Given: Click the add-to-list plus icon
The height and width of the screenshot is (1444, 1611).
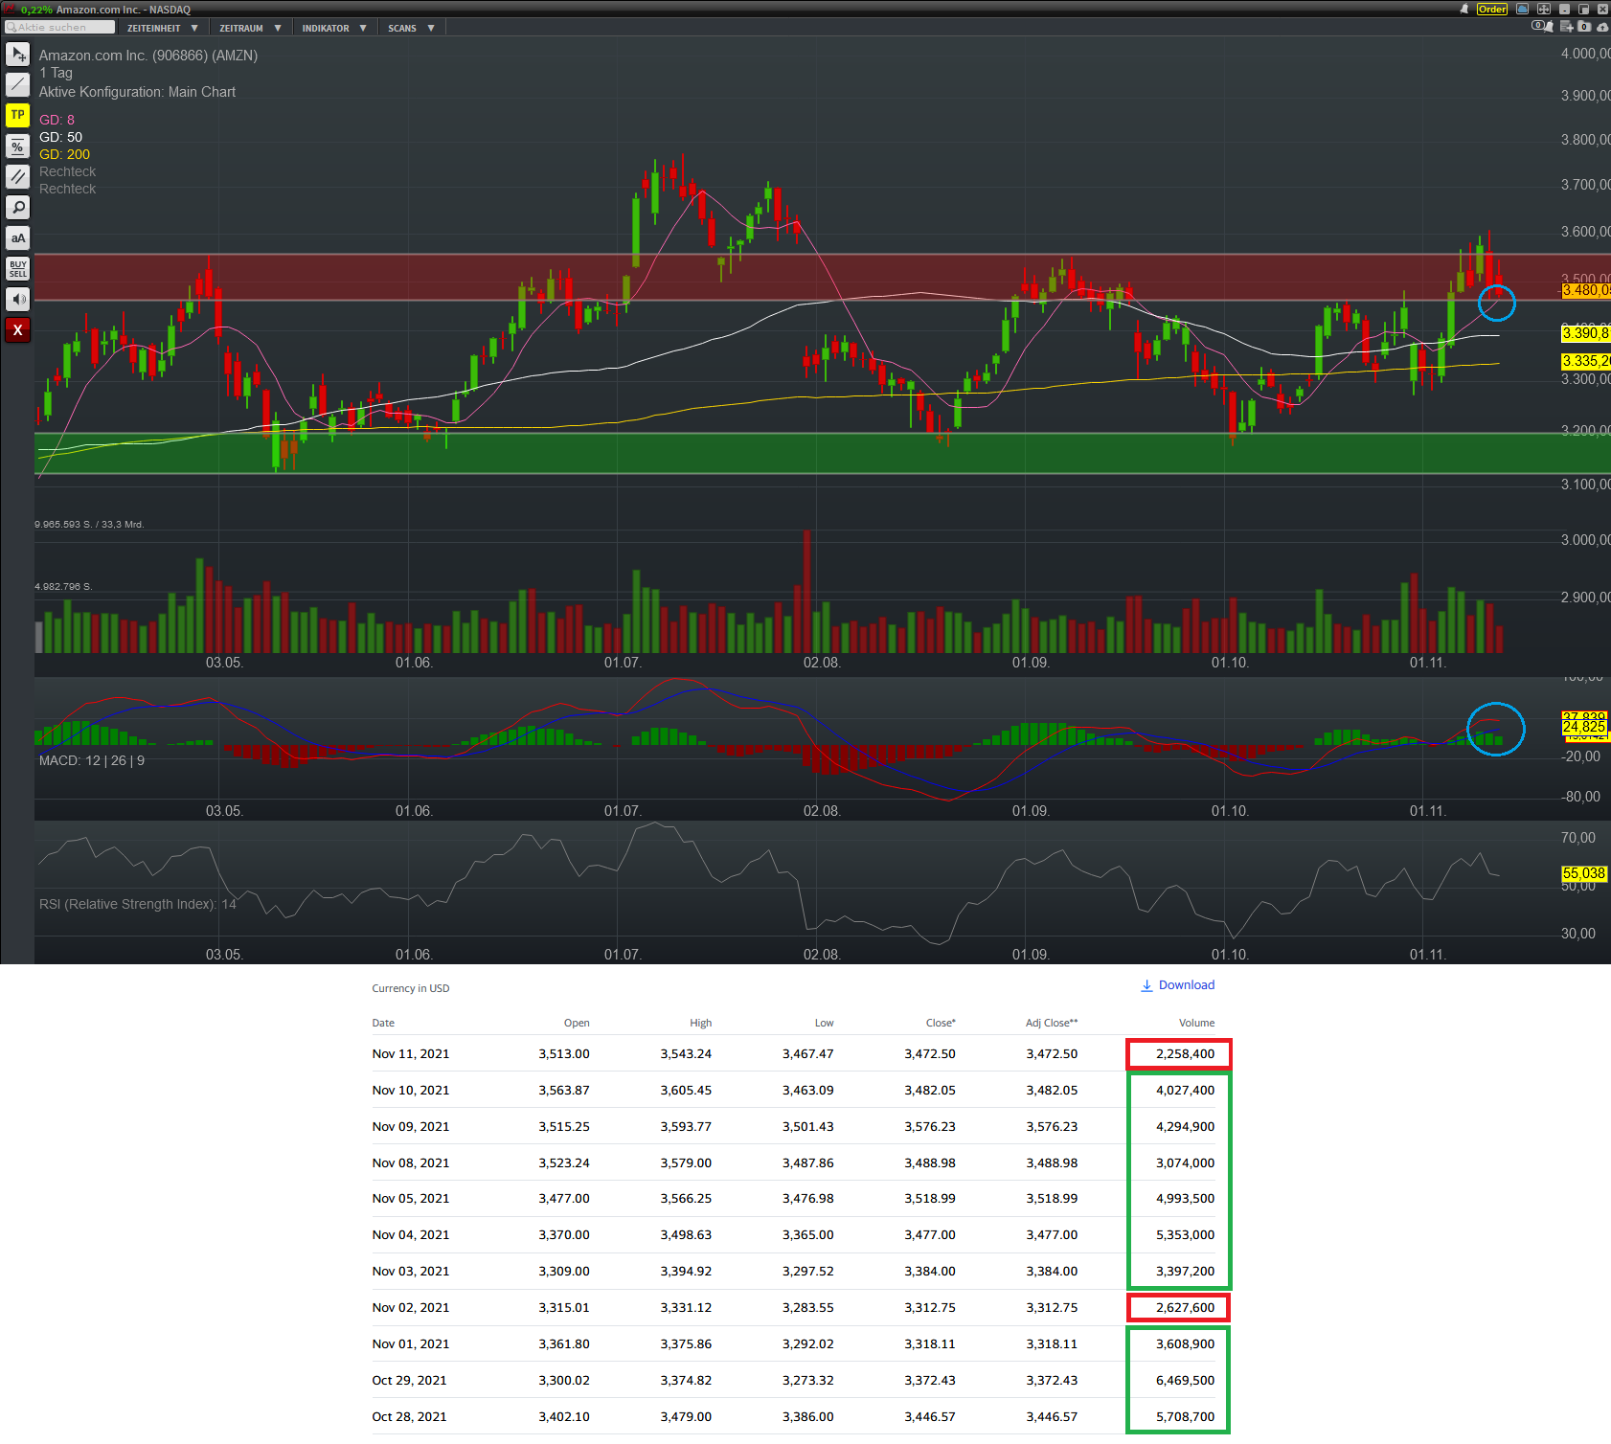Looking at the screenshot, I should [x=1566, y=26].
